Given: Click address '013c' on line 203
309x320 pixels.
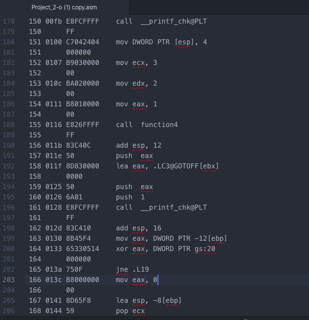Looking at the screenshot, I should click(x=54, y=280).
